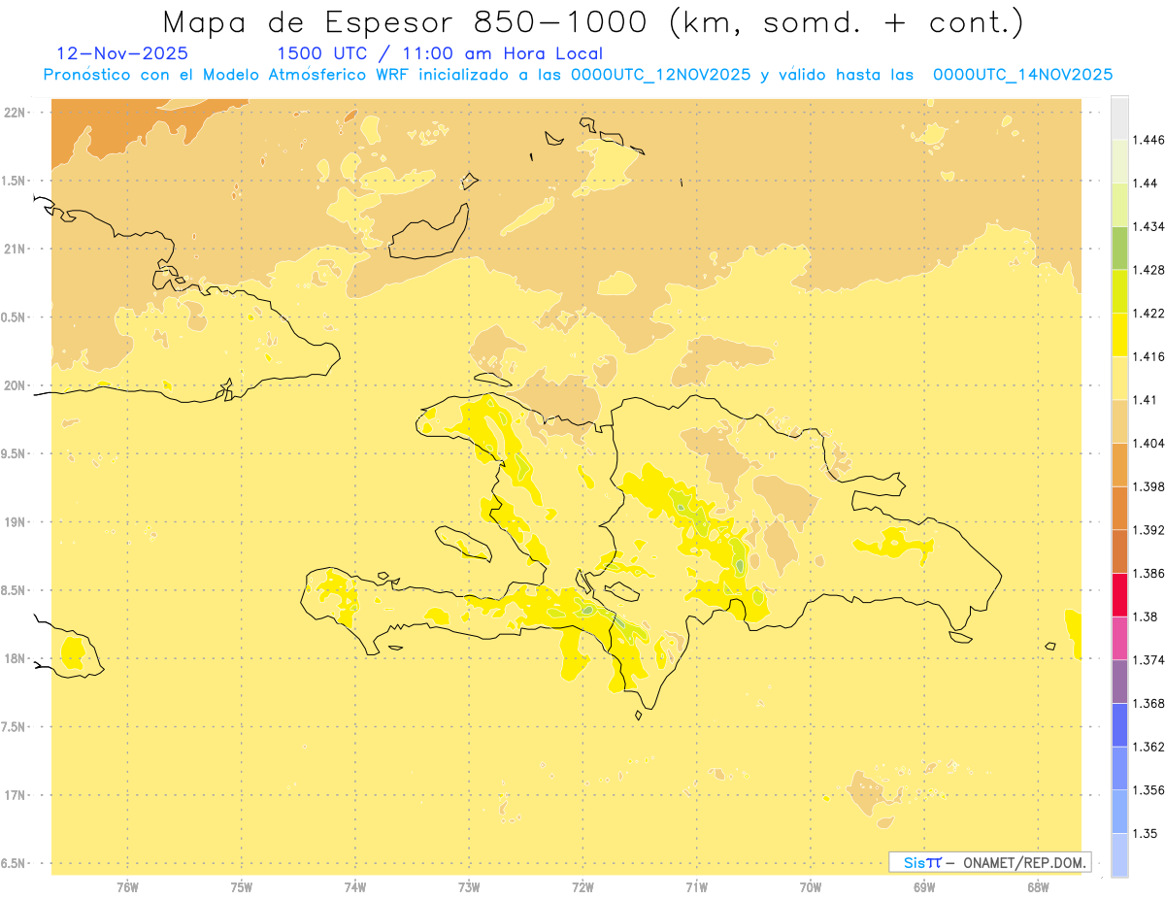Click the legend value 1.422

tap(1148, 313)
